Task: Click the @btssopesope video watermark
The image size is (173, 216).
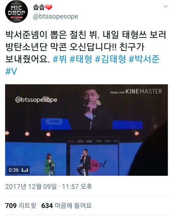Action: click(x=36, y=100)
